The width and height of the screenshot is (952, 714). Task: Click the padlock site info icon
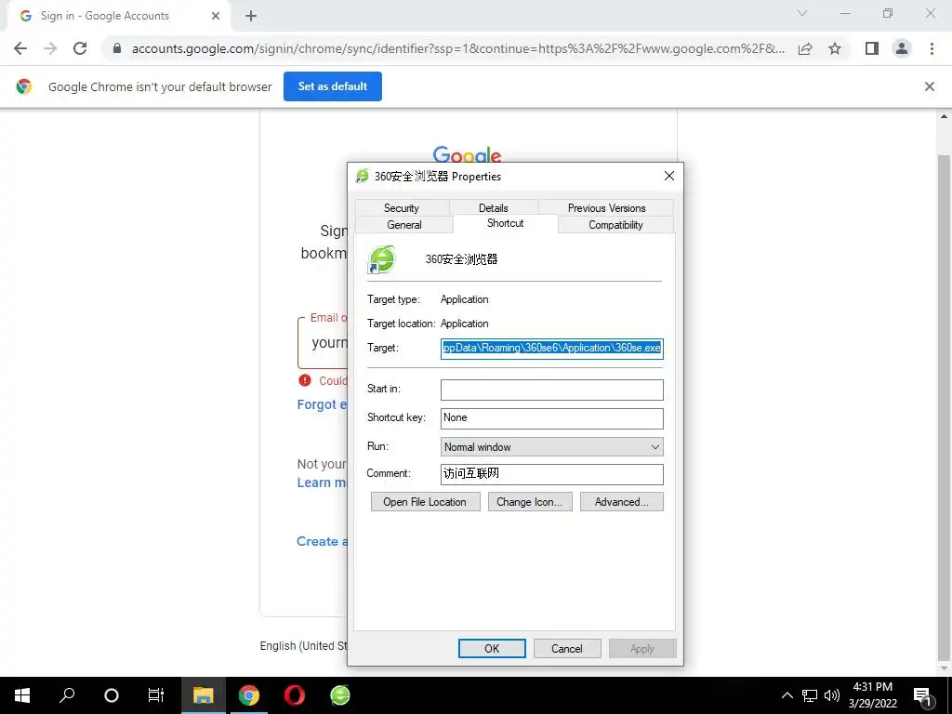(117, 48)
